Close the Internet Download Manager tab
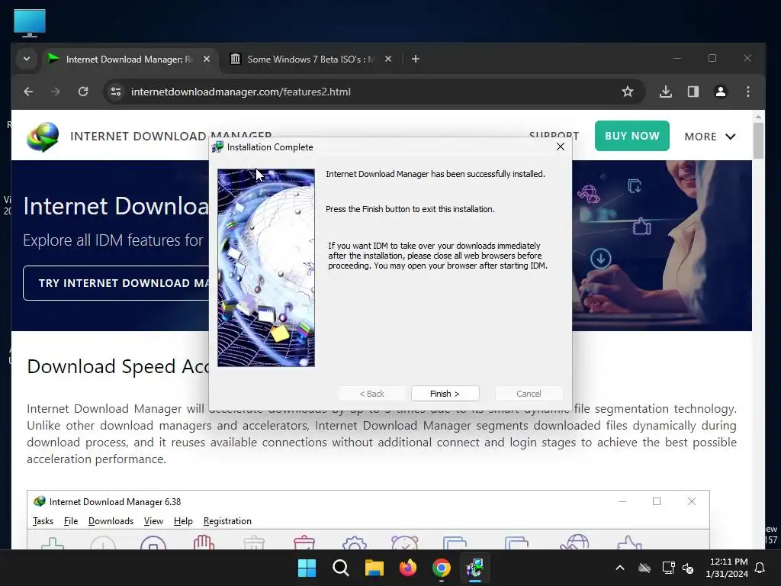Screen dimensions: 781x586 click(x=207, y=59)
